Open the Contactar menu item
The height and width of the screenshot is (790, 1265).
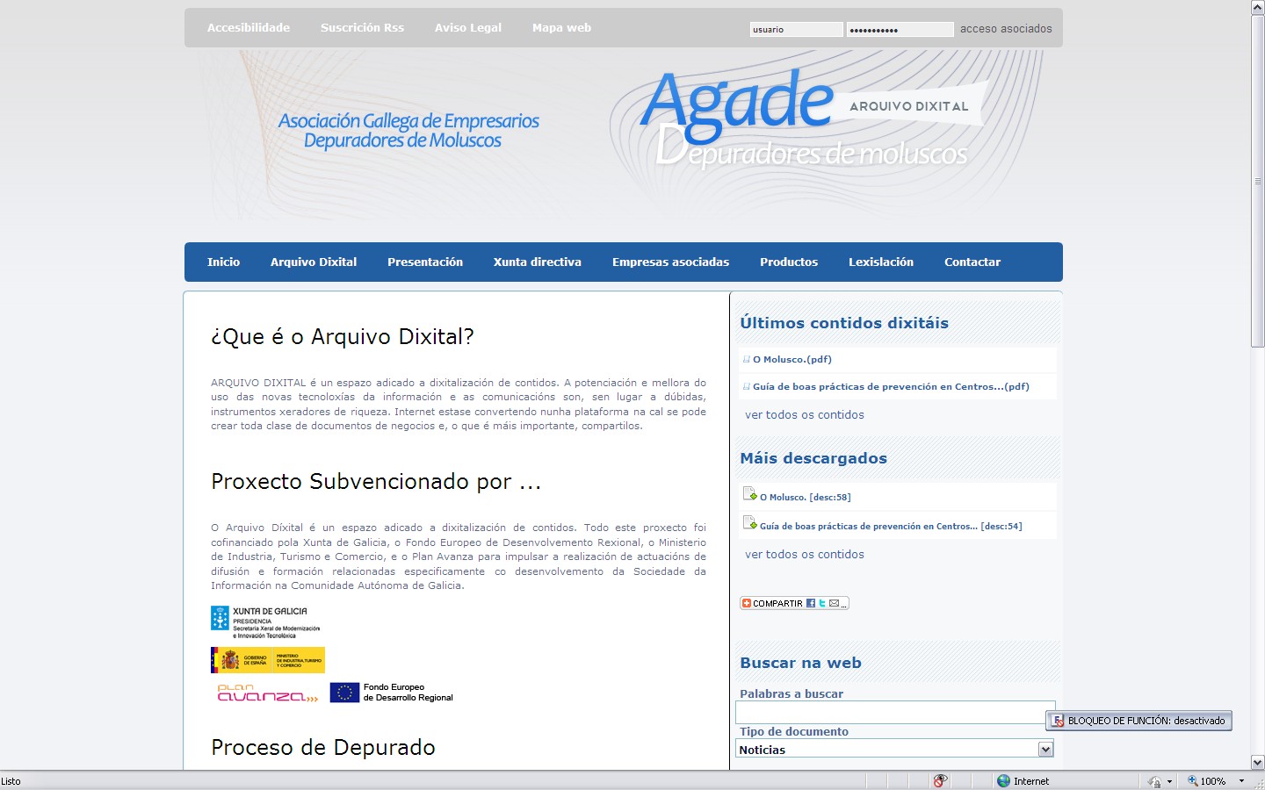coord(972,262)
